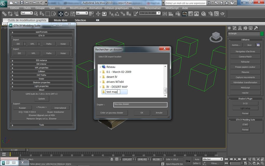This screenshot has width=265, height=166.
Task: Click the Render Production teapot icon
Action: [222, 14]
